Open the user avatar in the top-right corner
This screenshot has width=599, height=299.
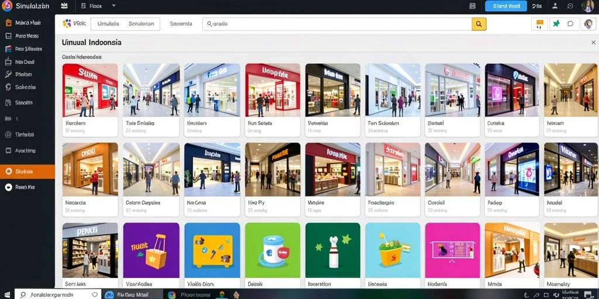[x=588, y=6]
